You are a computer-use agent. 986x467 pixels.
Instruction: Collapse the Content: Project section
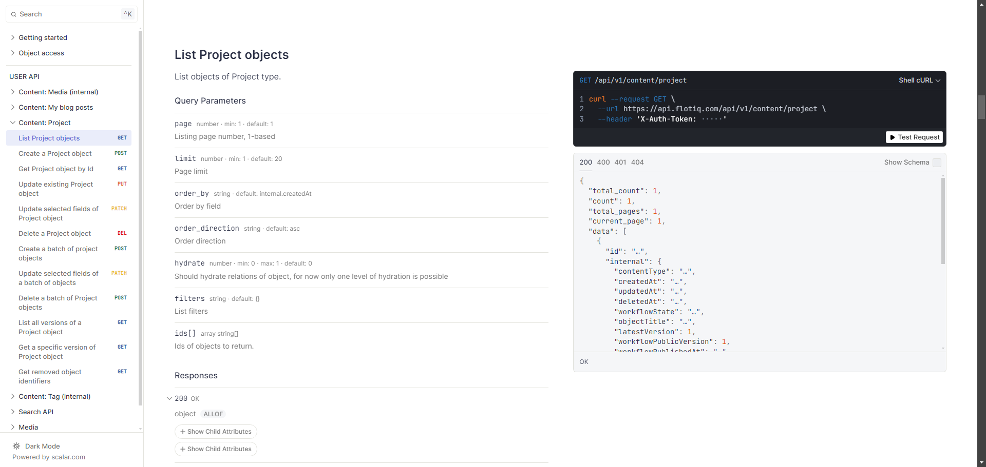(x=13, y=123)
